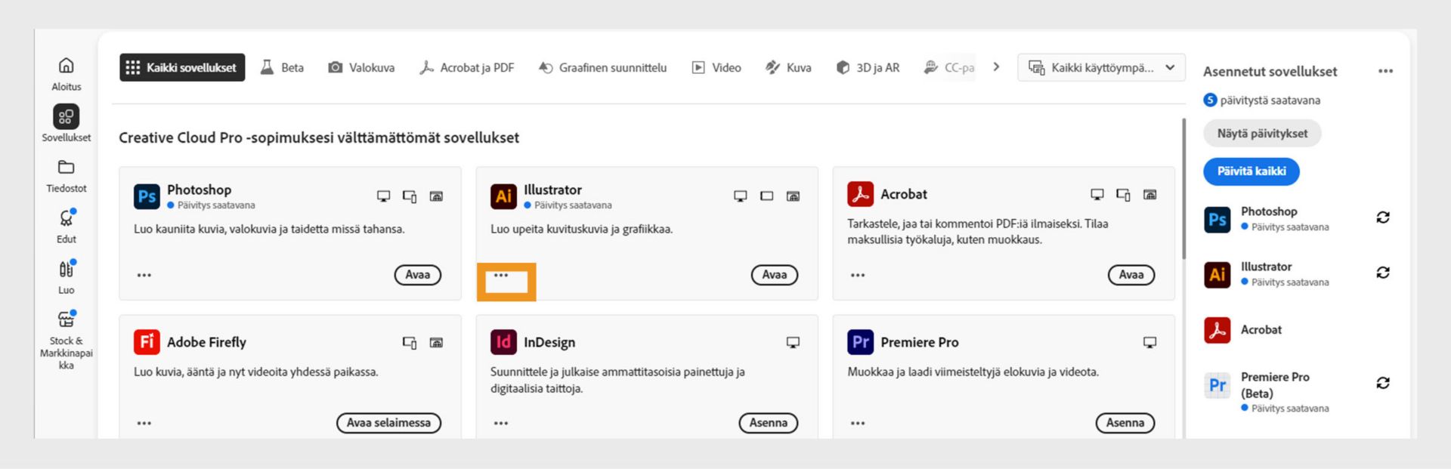Click the Adobe Firefly Fi icon
The height and width of the screenshot is (469, 1451).
[x=147, y=342]
